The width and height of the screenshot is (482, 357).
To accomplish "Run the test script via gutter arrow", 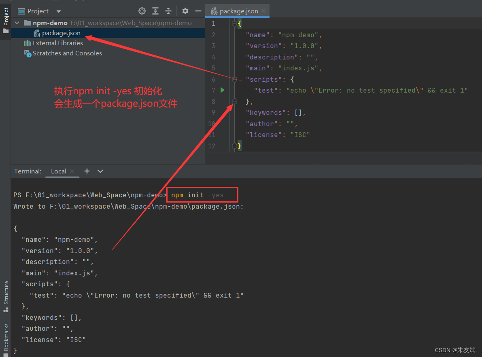I will (x=222, y=90).
